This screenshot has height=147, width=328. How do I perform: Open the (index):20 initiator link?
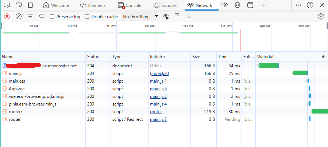(x=159, y=73)
